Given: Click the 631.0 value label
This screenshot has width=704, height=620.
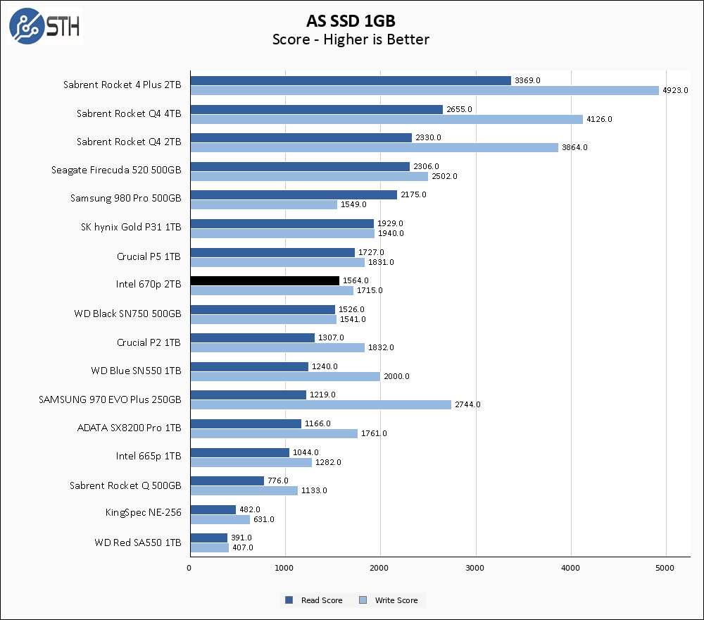Looking at the screenshot, I should pos(263,519).
